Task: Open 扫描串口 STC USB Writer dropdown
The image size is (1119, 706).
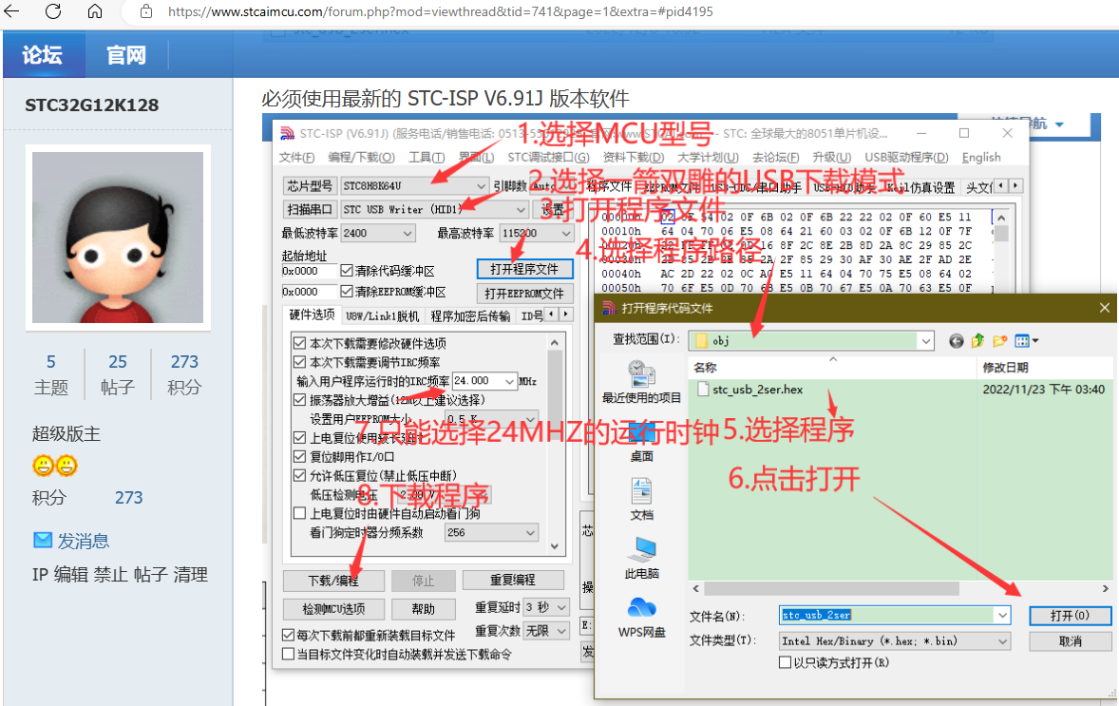Action: click(434, 209)
